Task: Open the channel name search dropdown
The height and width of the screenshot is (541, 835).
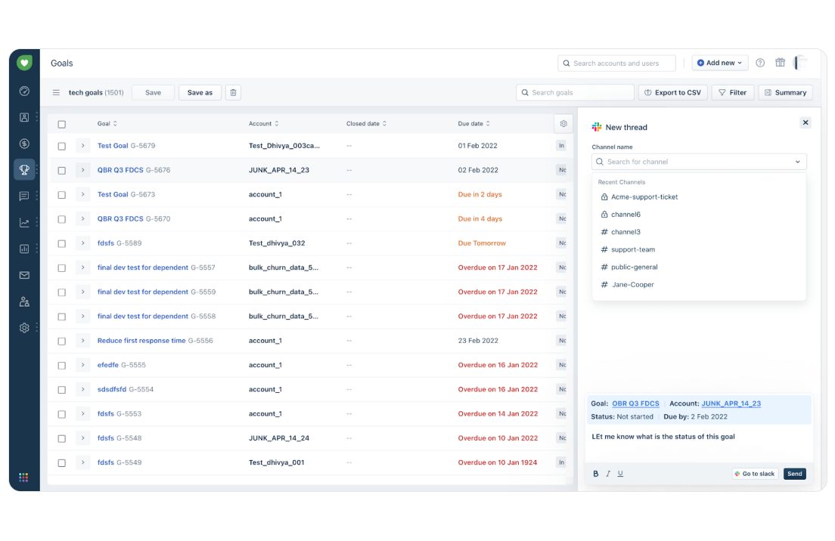Action: click(698, 161)
